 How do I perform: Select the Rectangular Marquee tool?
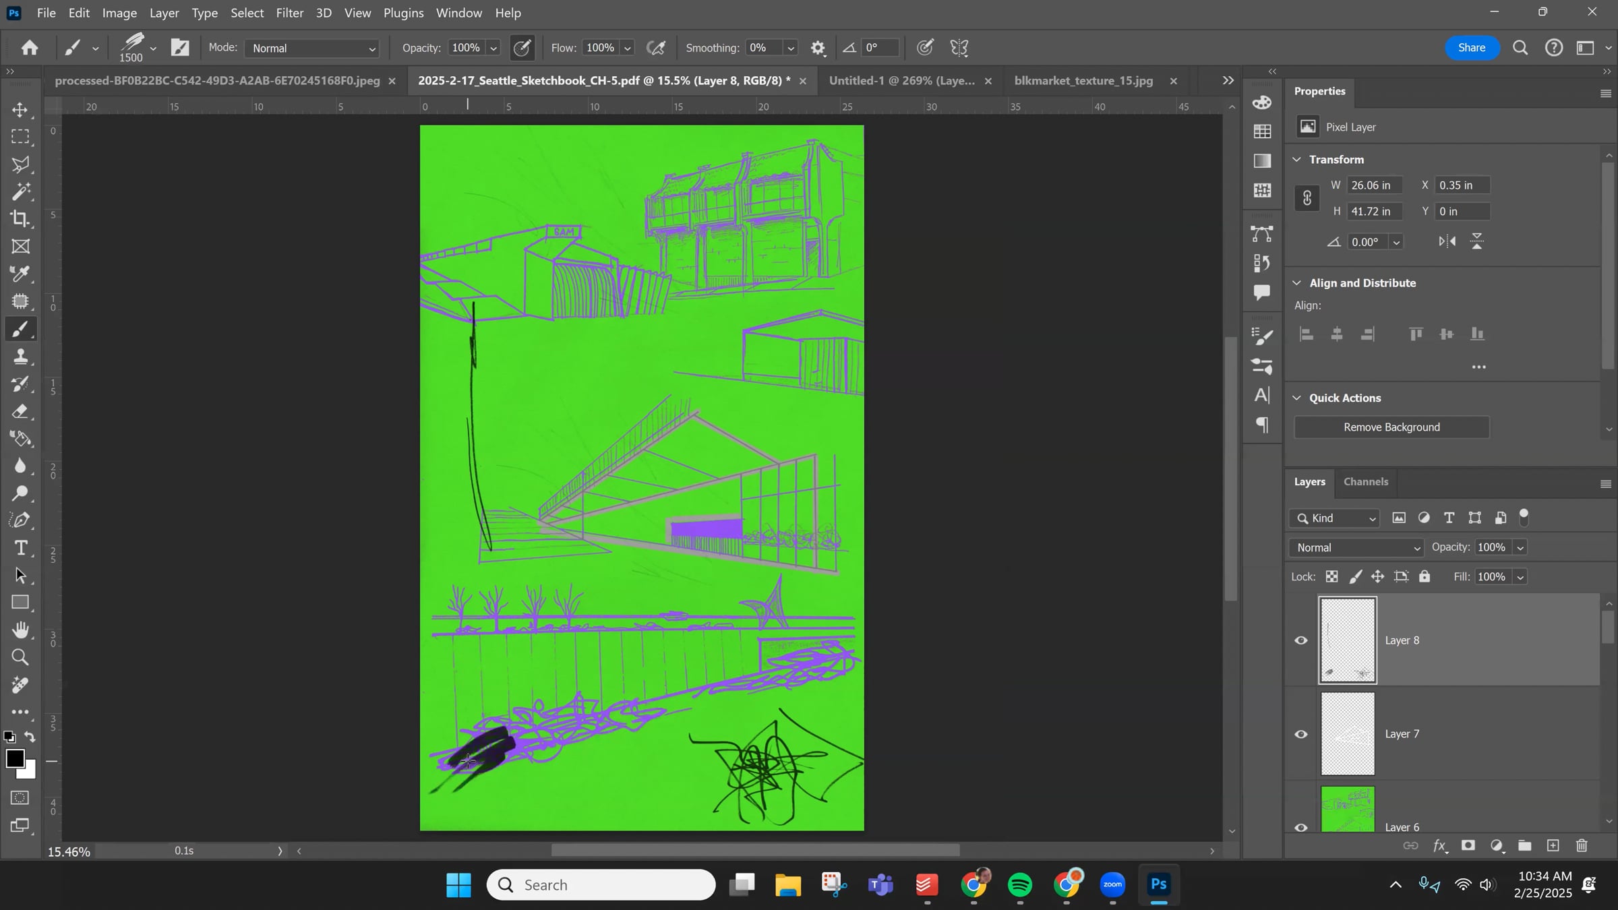pyautogui.click(x=20, y=137)
